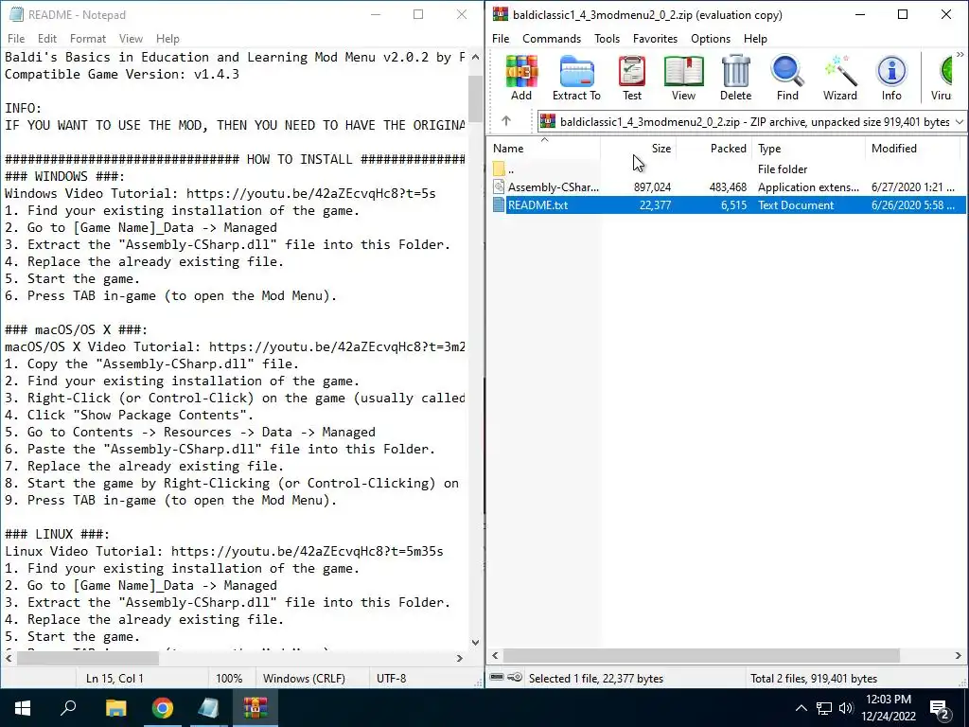
Task: Click the '### macOS/OS X ###:' heading line
Action: (x=76, y=329)
